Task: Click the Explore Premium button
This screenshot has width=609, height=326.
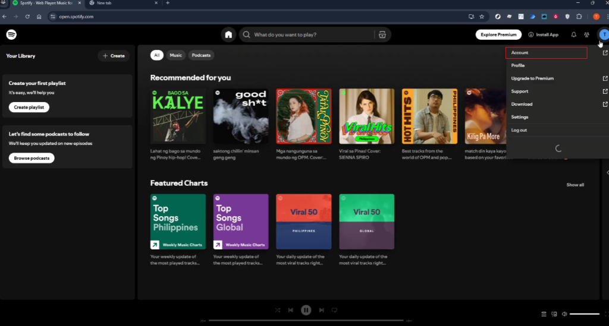Action: pos(498,34)
